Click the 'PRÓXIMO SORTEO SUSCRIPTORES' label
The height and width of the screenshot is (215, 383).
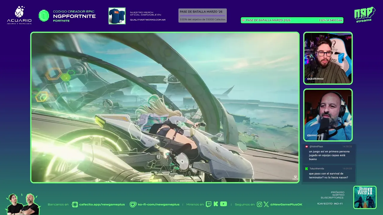pyautogui.click(x=332, y=195)
